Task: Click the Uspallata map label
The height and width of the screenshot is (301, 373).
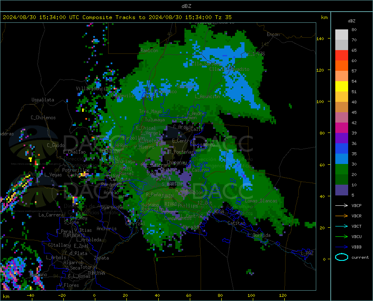Action: pos(43,100)
